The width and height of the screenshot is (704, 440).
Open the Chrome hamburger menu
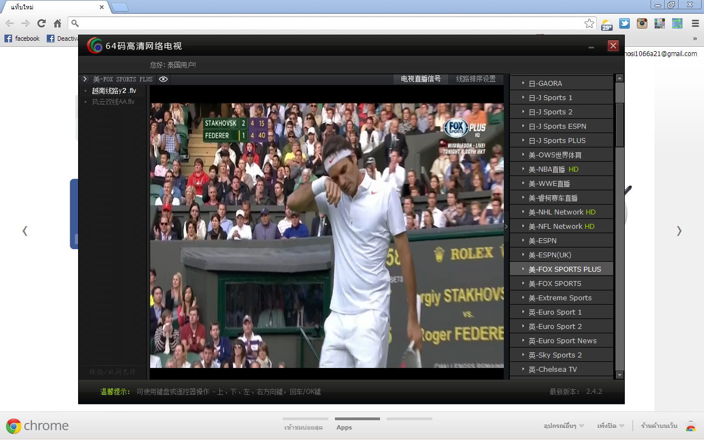(695, 23)
